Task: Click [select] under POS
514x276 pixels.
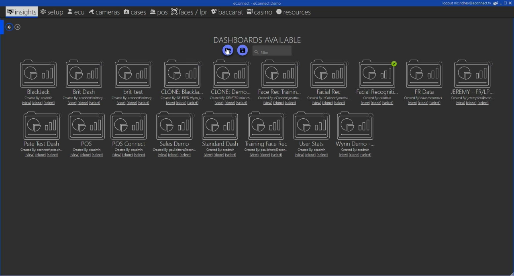Action: tap(97, 155)
